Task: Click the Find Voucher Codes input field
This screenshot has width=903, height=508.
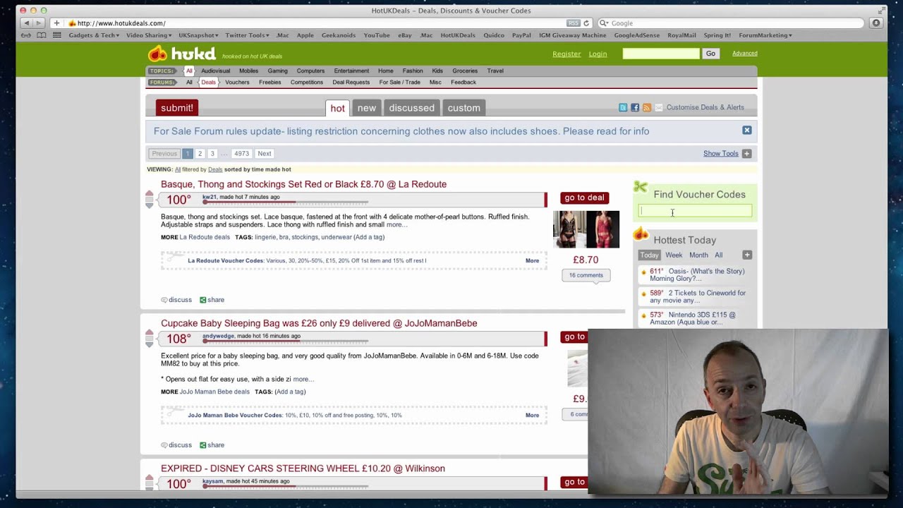Action: 695,211
